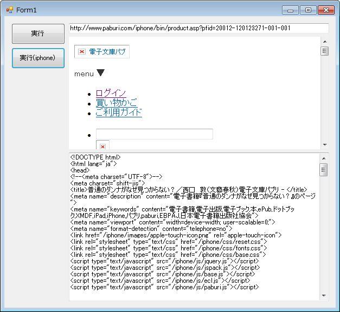The width and height of the screenshot is (340, 312).
Task: Open the 買い物かご link
Action: tap(116, 103)
